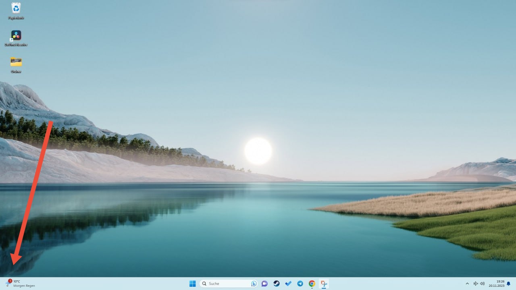Open Steam from the taskbar
The width and height of the screenshot is (516, 290).
tap(277, 284)
